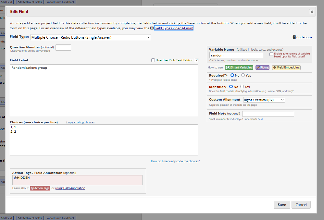Close the Edit Field dialog with X
Image resolution: width=324 pixels, height=220 pixels.
(312, 12)
